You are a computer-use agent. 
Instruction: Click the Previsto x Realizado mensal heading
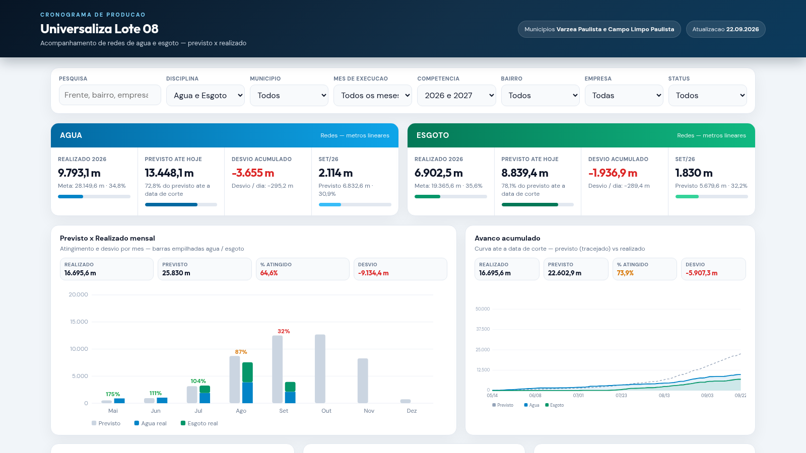point(107,238)
